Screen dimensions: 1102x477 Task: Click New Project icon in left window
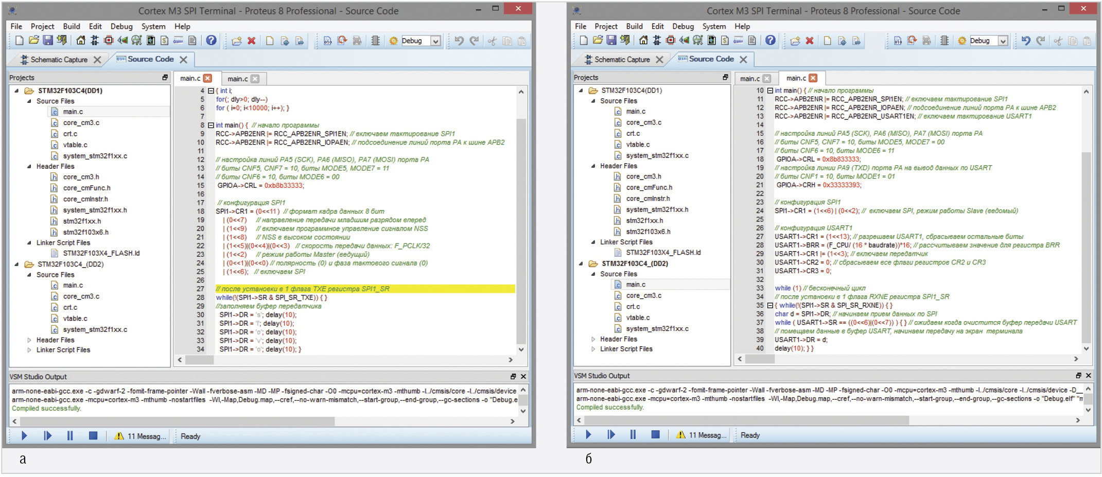[x=19, y=41]
